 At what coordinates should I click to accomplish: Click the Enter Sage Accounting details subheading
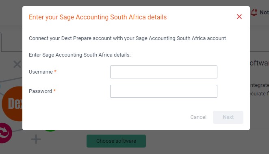[x=80, y=55]
